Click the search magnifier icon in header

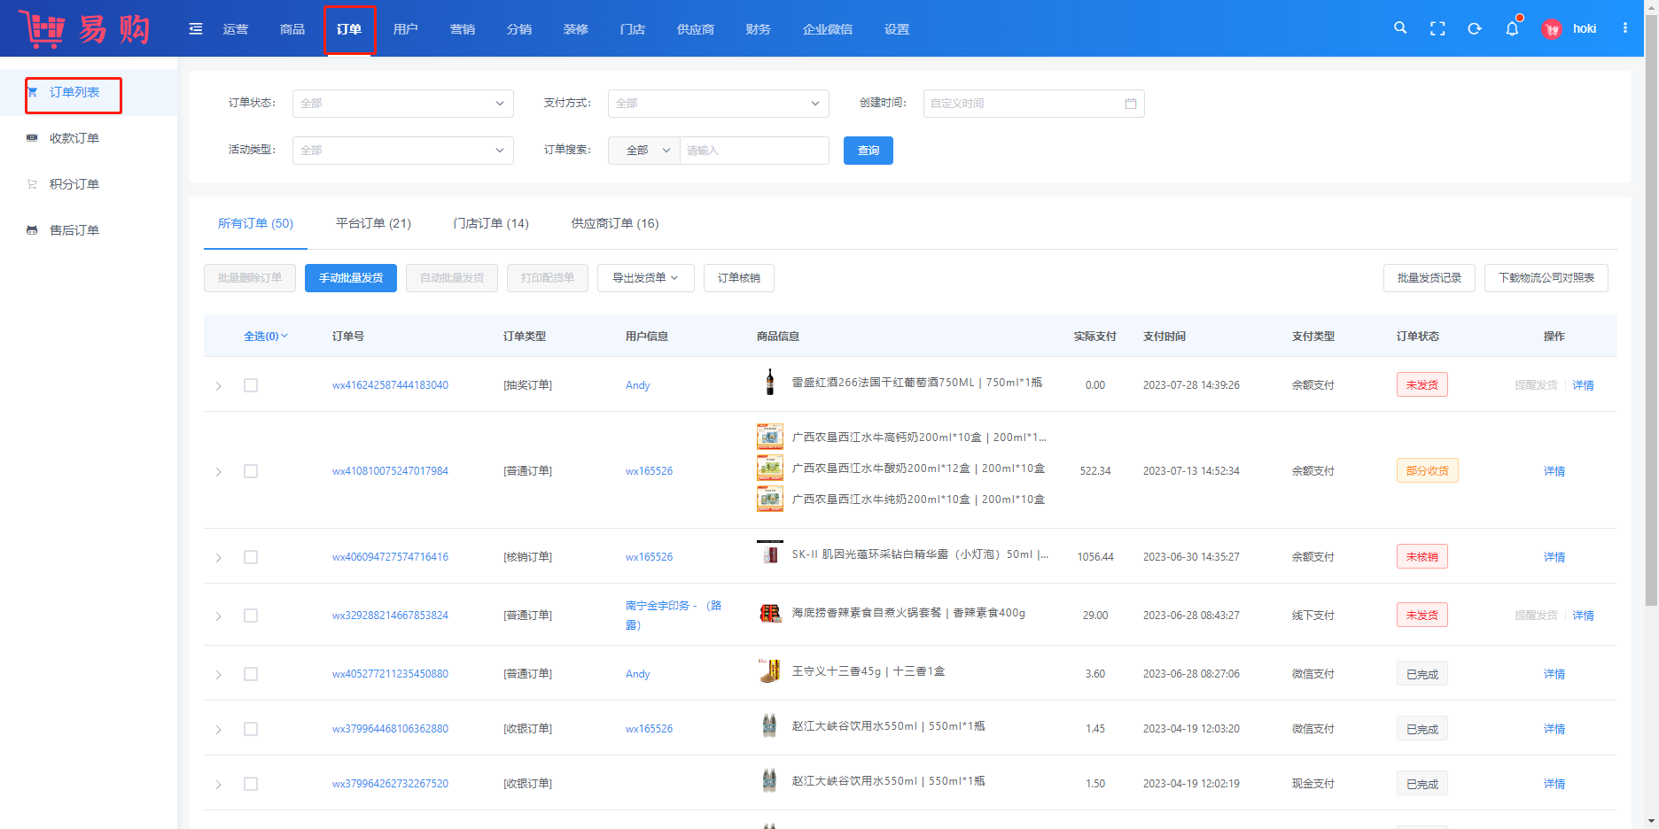(1400, 28)
